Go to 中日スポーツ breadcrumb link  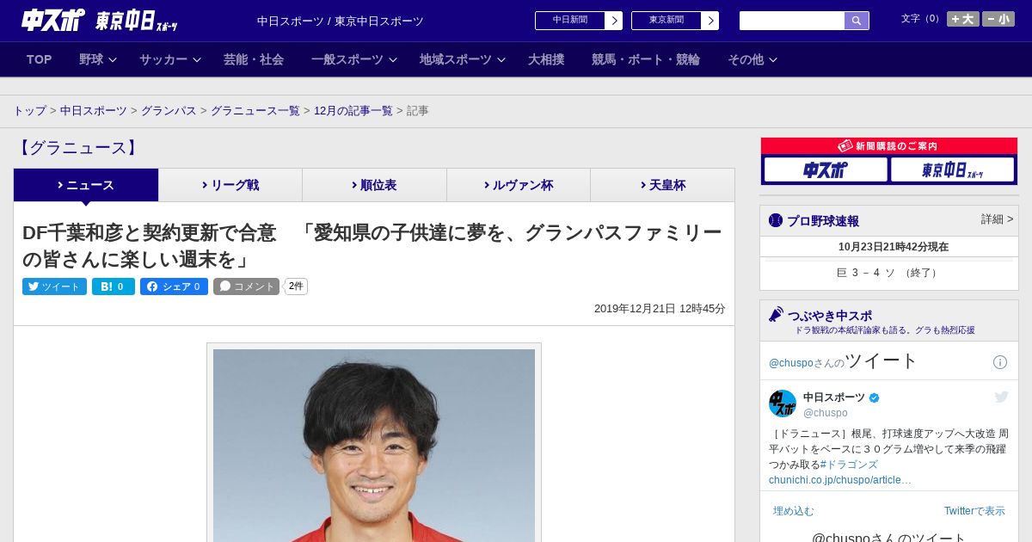(94, 111)
